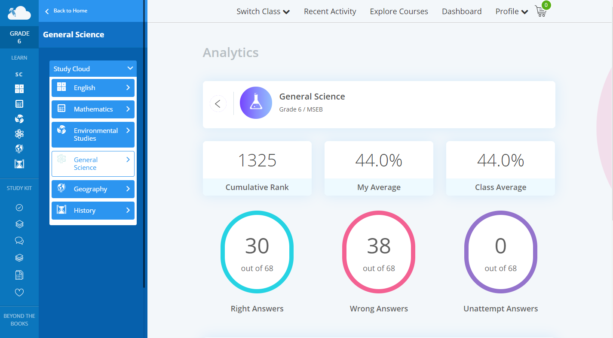
Task: Go to Recent Activity
Action: coord(330,12)
